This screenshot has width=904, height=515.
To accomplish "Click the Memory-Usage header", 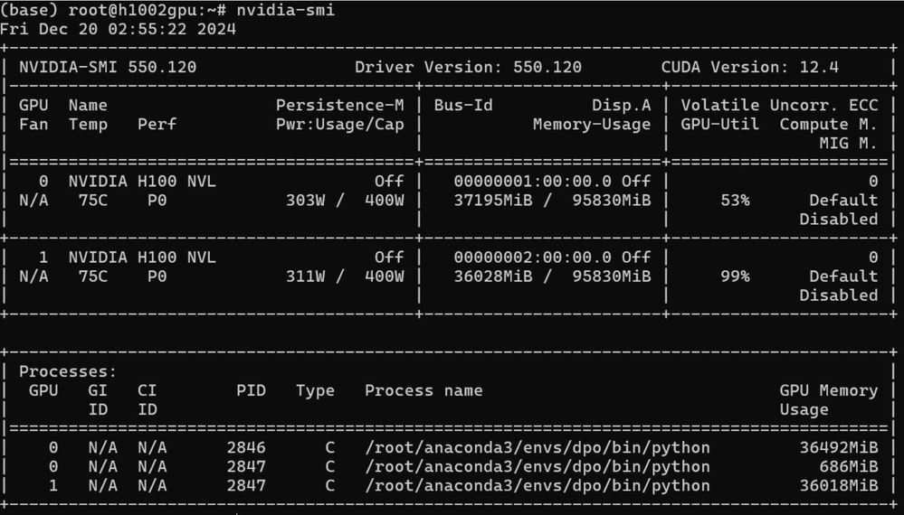I will 592,125.
